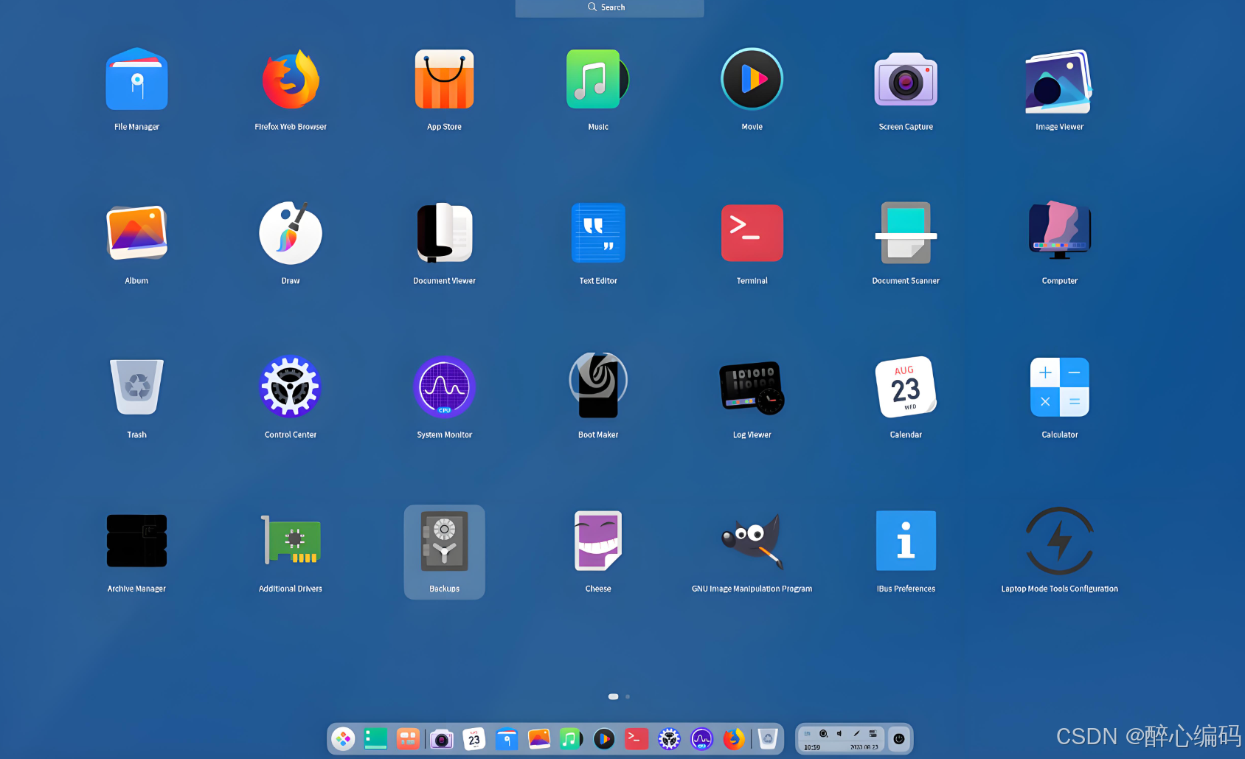
Task: Start the Cheese webcam app
Action: click(598, 542)
